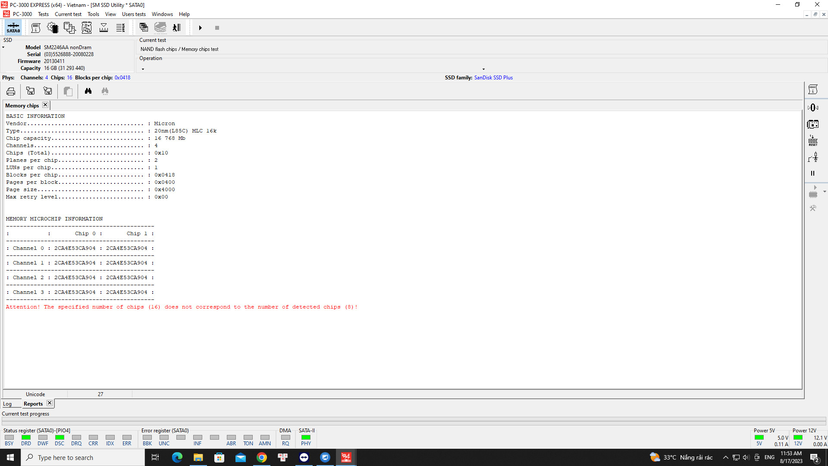
Task: Open Google Chrome from the taskbar
Action: pos(262,457)
